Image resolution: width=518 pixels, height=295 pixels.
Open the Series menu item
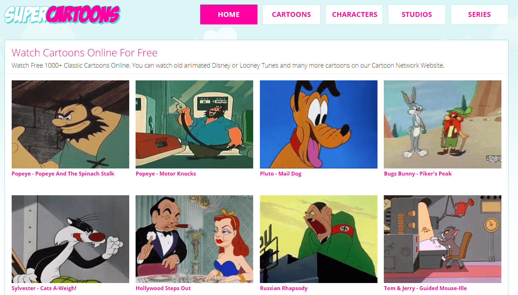[480, 14]
